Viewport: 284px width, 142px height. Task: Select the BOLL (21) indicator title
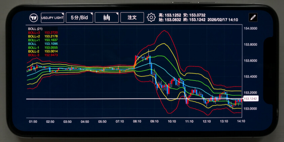[35, 29]
